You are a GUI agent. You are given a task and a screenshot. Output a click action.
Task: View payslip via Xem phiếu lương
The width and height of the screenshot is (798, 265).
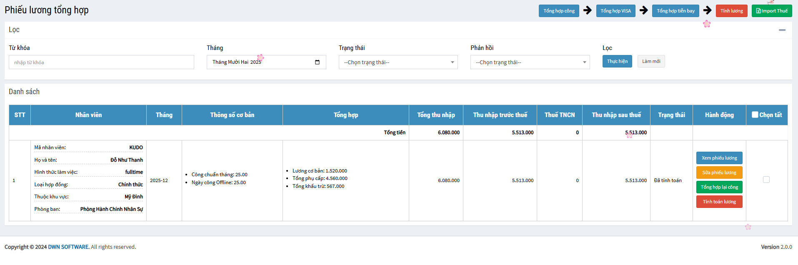719,158
